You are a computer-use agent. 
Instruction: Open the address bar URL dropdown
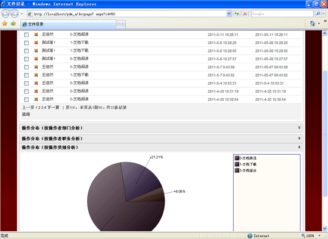pos(229,14)
